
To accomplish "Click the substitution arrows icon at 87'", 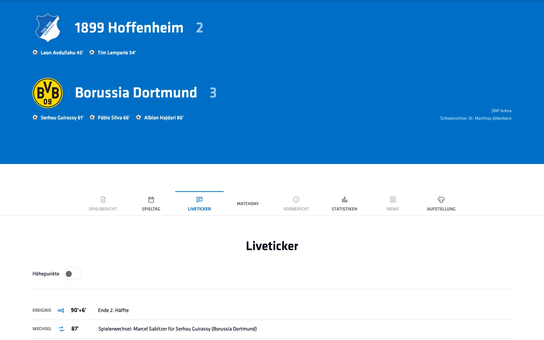I will (62, 329).
